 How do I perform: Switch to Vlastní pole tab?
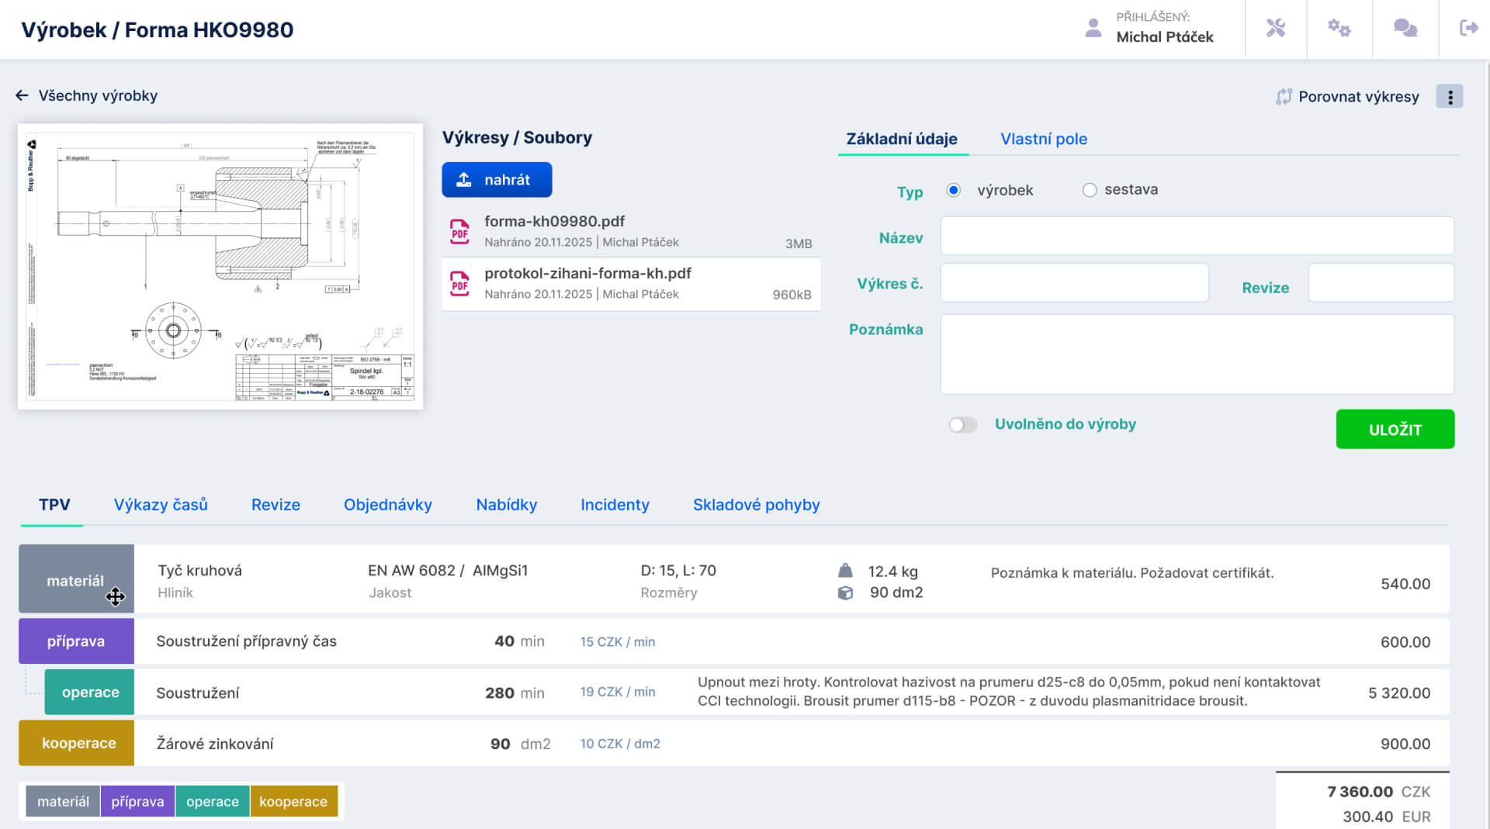(1044, 139)
